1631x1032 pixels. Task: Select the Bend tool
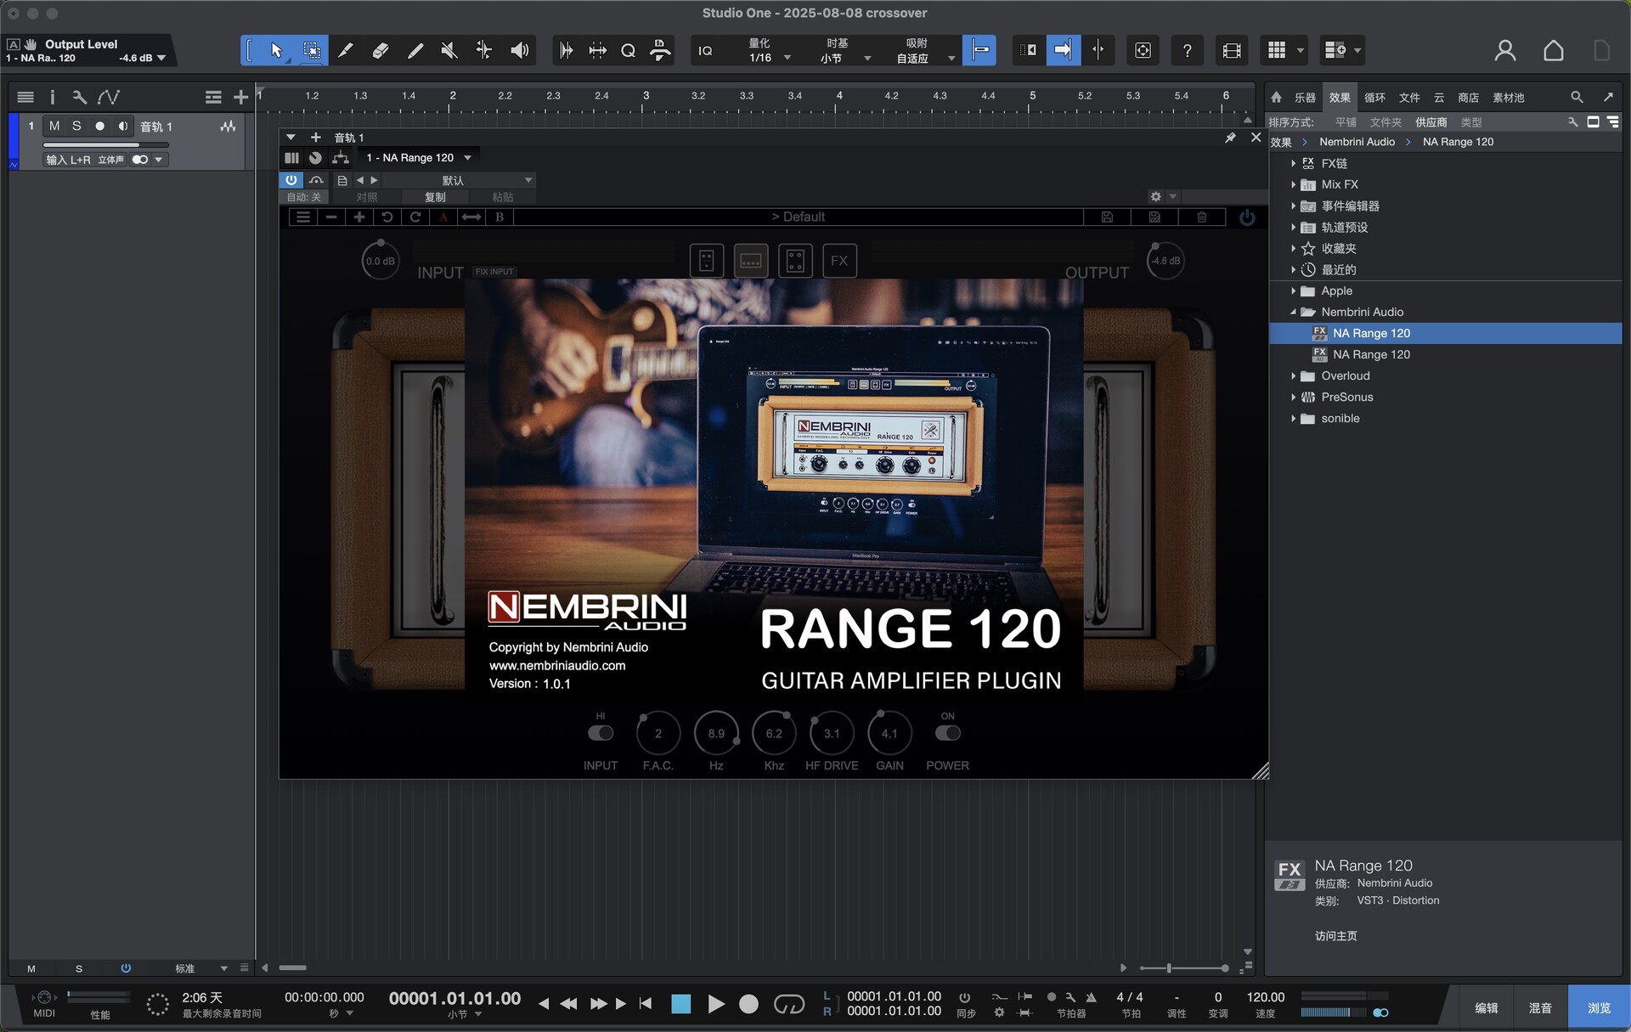click(484, 51)
